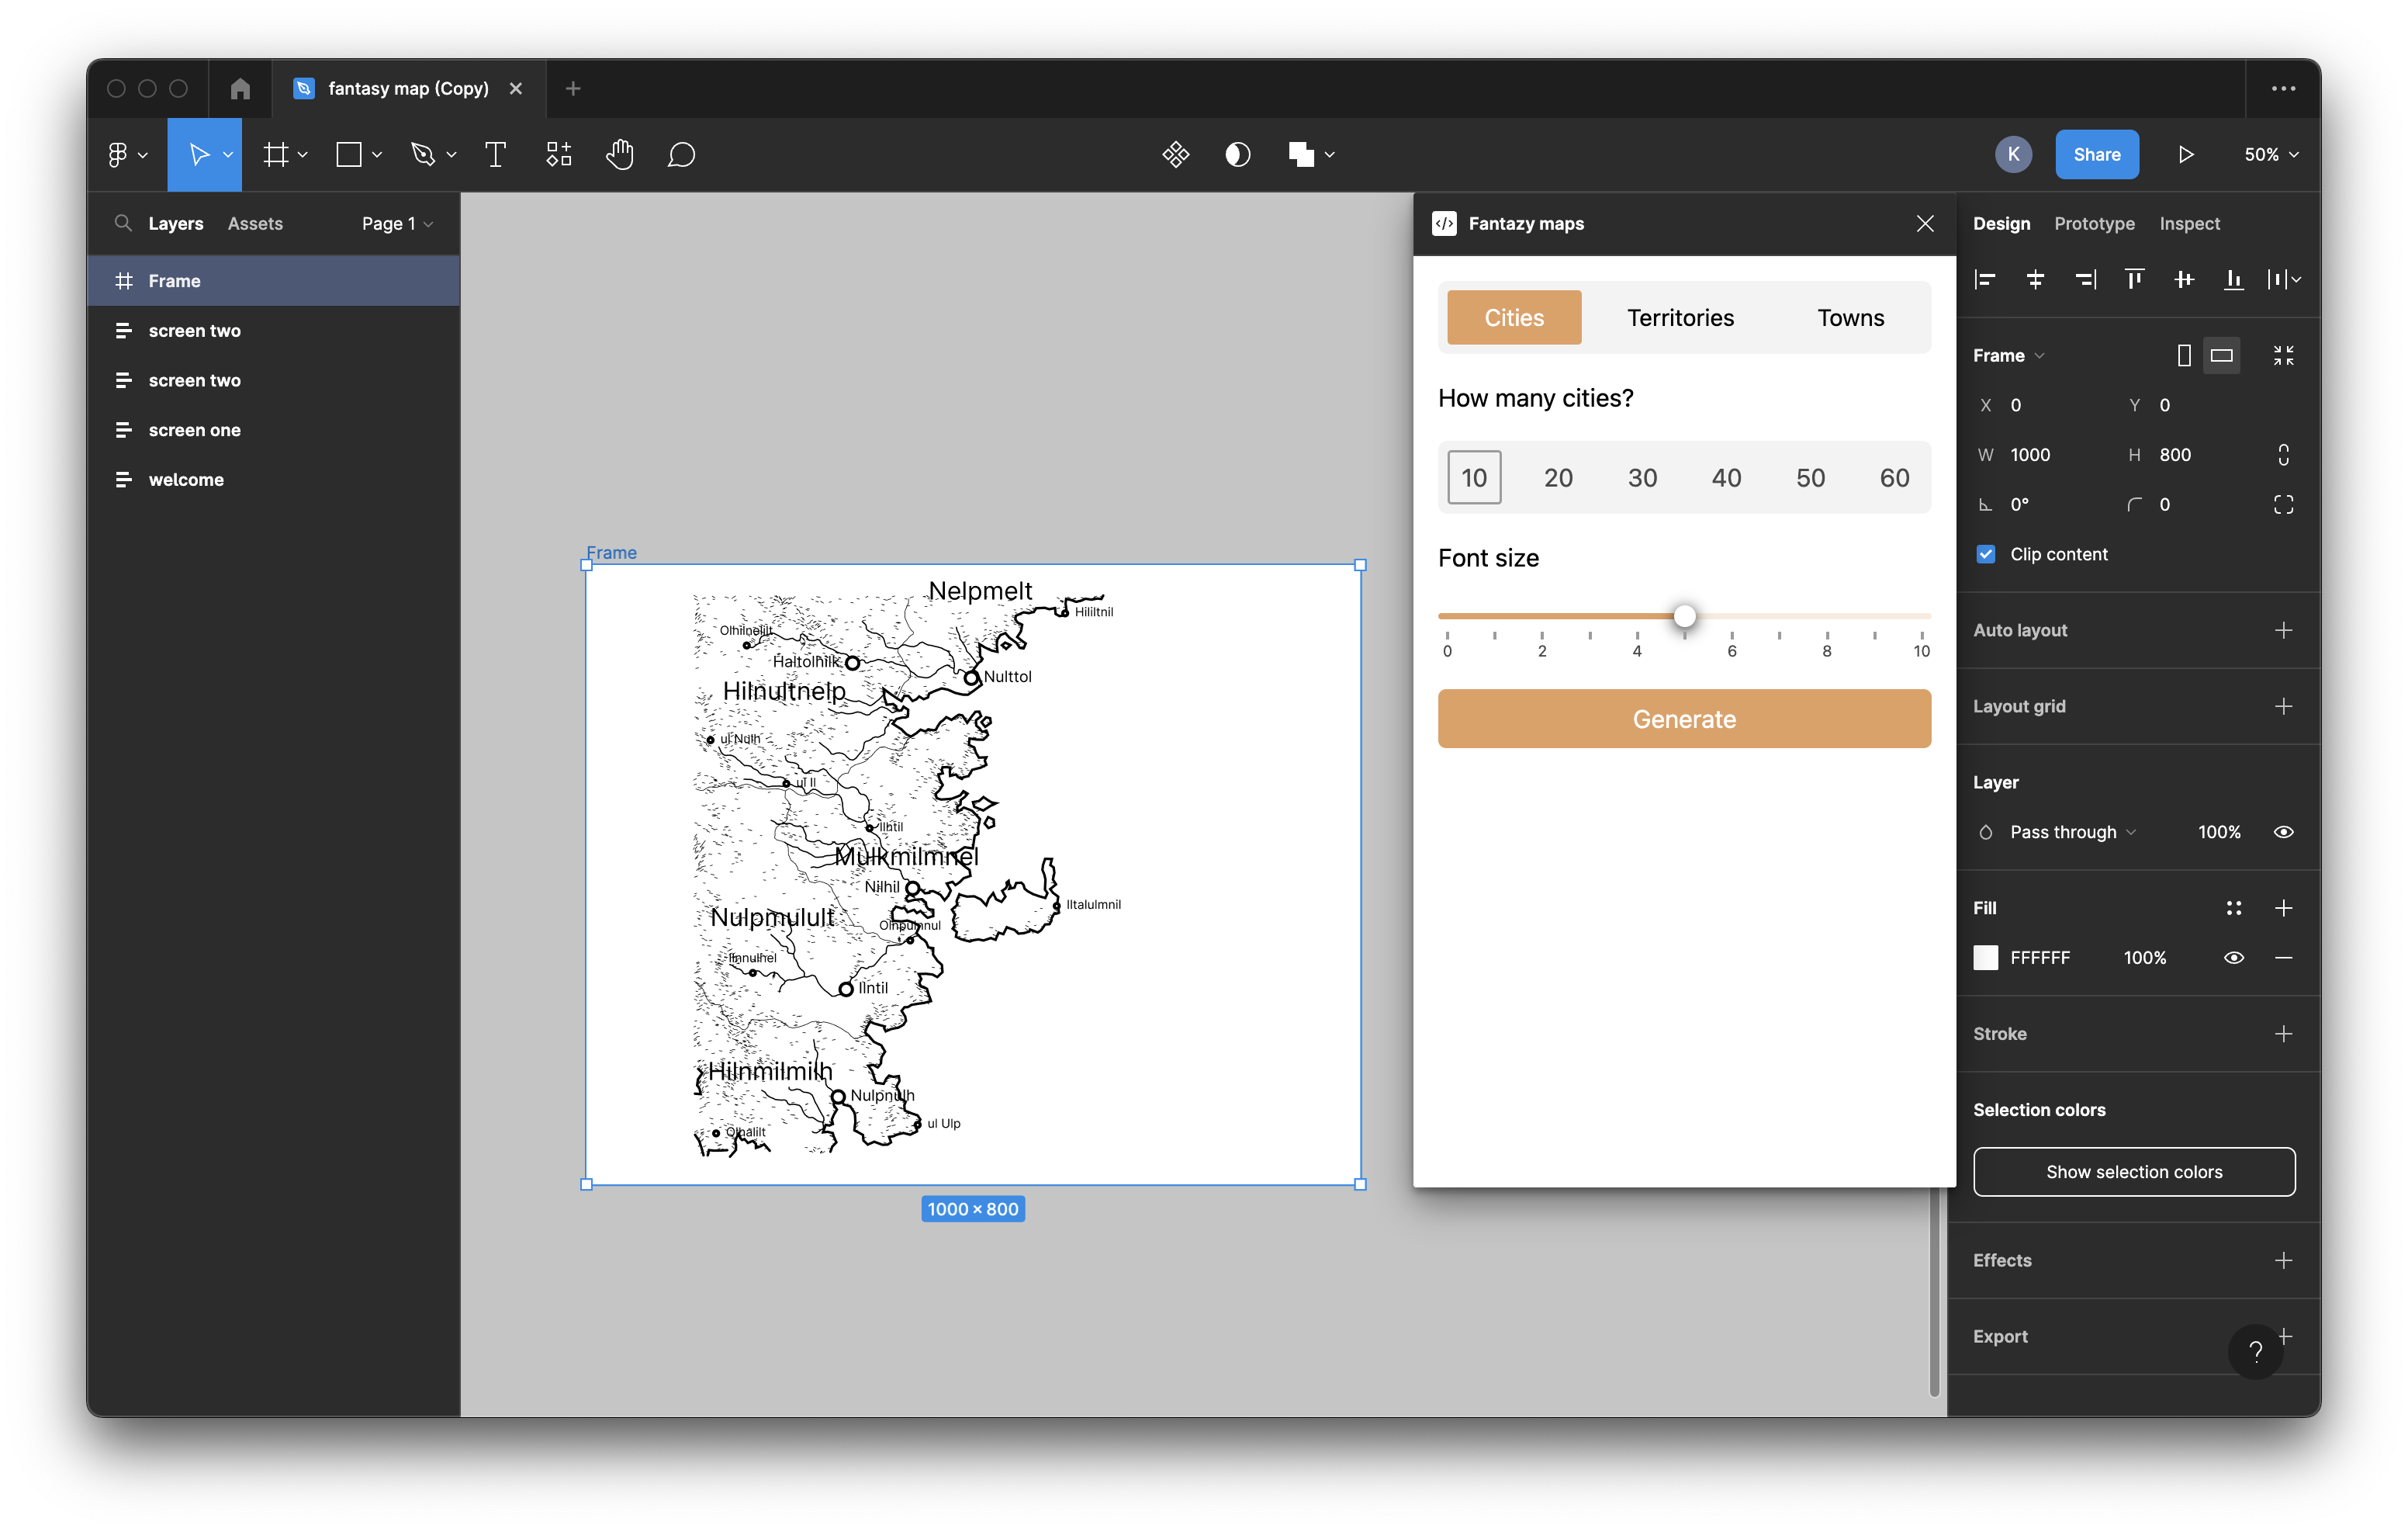This screenshot has width=2408, height=1532.
Task: Click the Present play button
Action: (2186, 155)
